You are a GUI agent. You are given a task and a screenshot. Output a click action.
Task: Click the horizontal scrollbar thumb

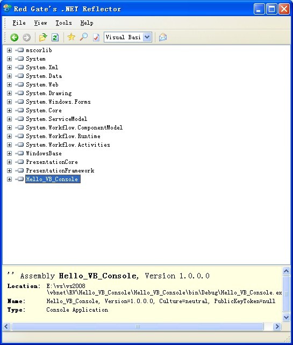pyautogui.click(x=138, y=326)
